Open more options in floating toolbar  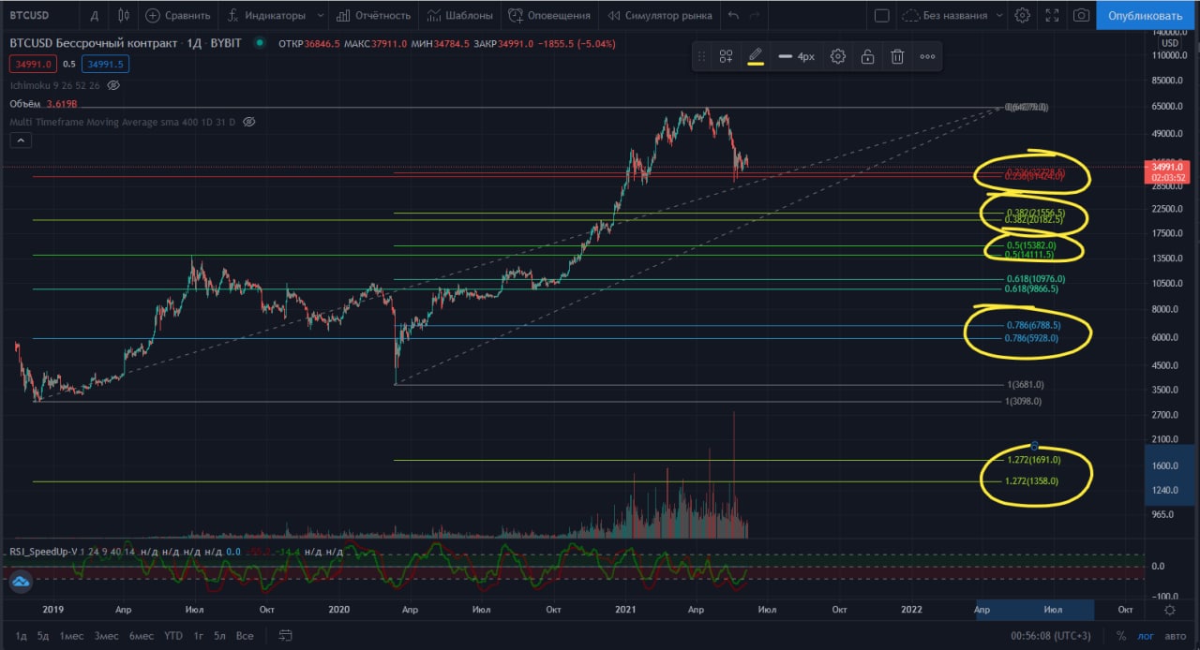point(927,56)
